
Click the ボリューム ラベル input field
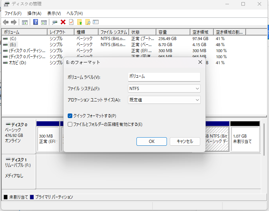(164, 77)
